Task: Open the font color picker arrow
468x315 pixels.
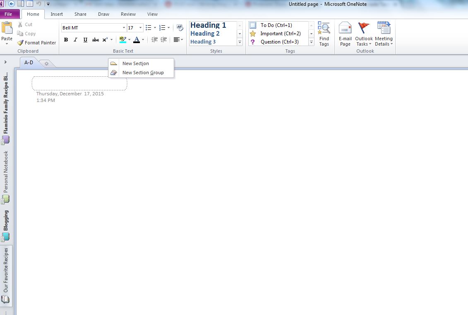Action: [143, 40]
